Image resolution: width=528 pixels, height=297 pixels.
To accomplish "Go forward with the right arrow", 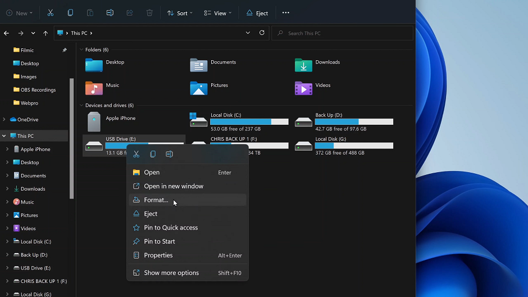I will pos(21,33).
